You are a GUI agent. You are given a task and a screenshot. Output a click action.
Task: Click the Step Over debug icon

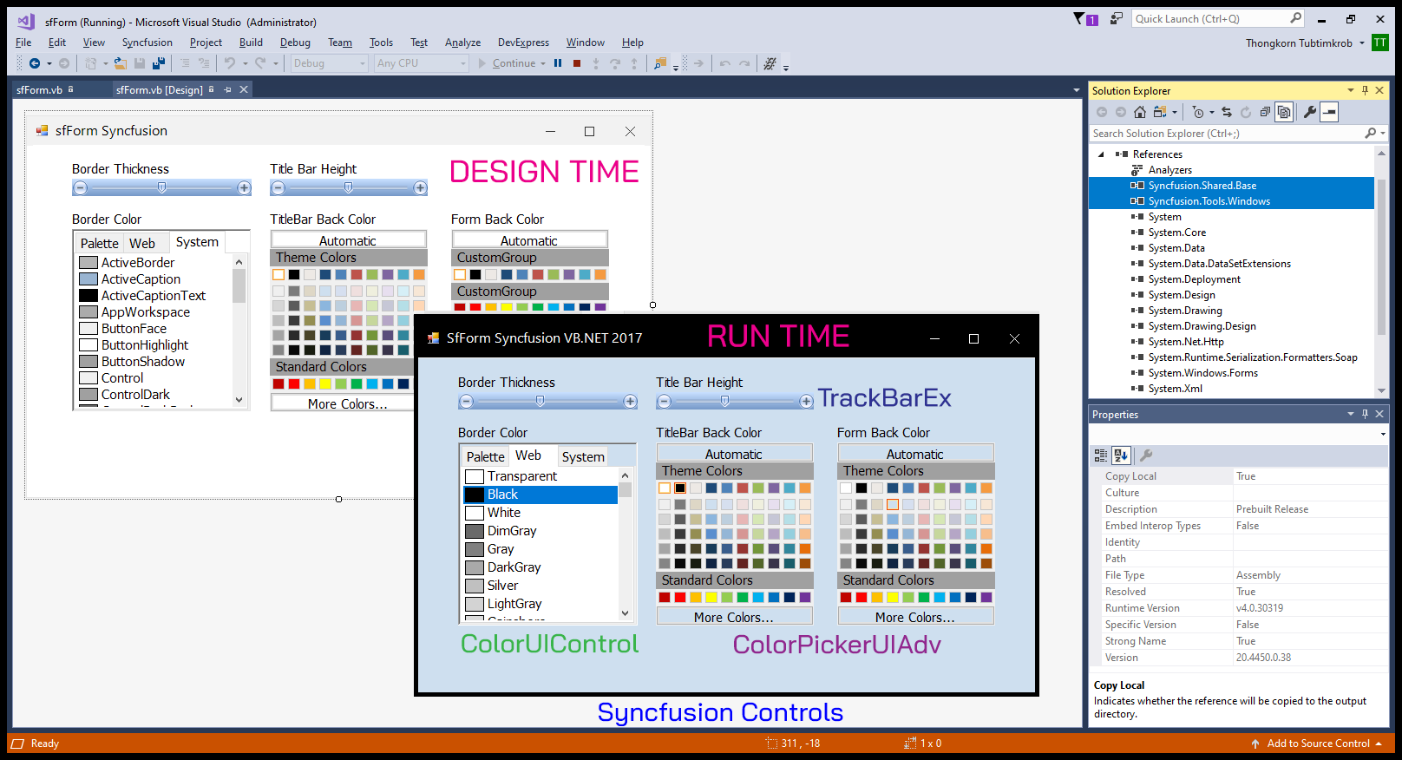(615, 63)
